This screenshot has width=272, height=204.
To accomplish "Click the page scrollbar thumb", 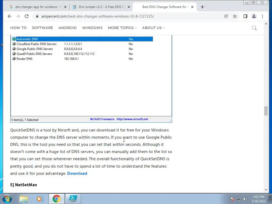I will (x=266, y=111).
